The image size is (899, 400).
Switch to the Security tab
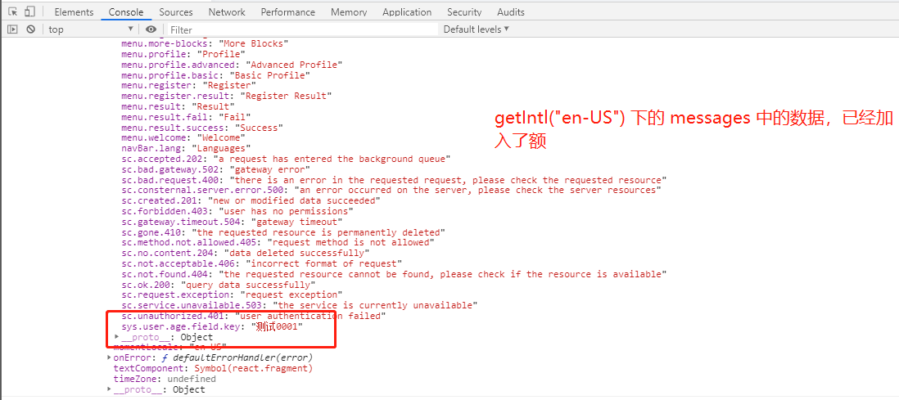pos(464,12)
